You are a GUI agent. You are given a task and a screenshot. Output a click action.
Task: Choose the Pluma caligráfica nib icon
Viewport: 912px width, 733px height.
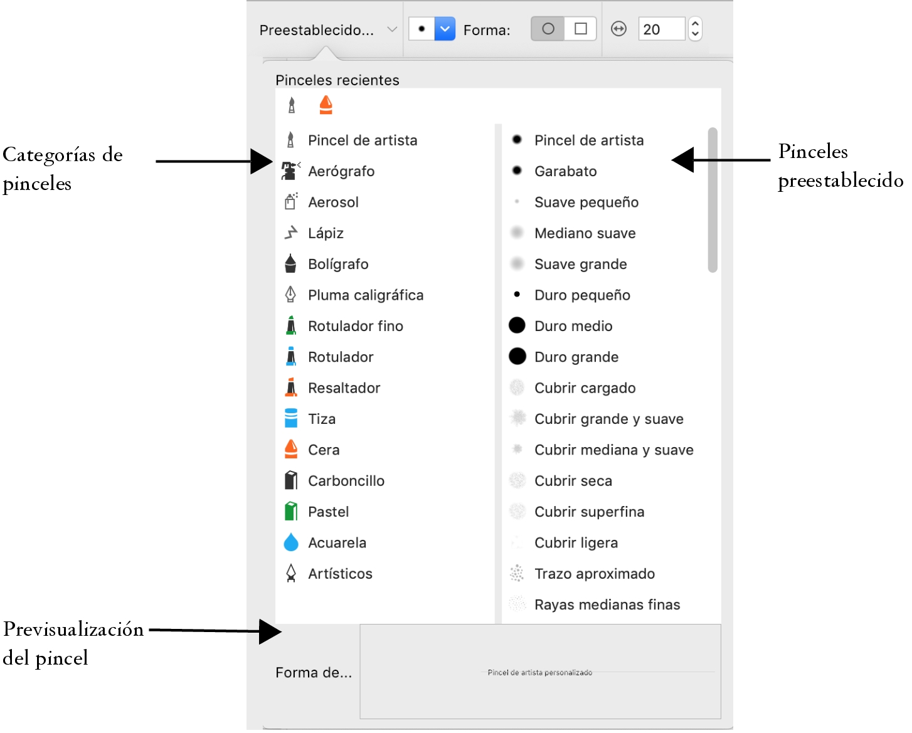tap(290, 295)
